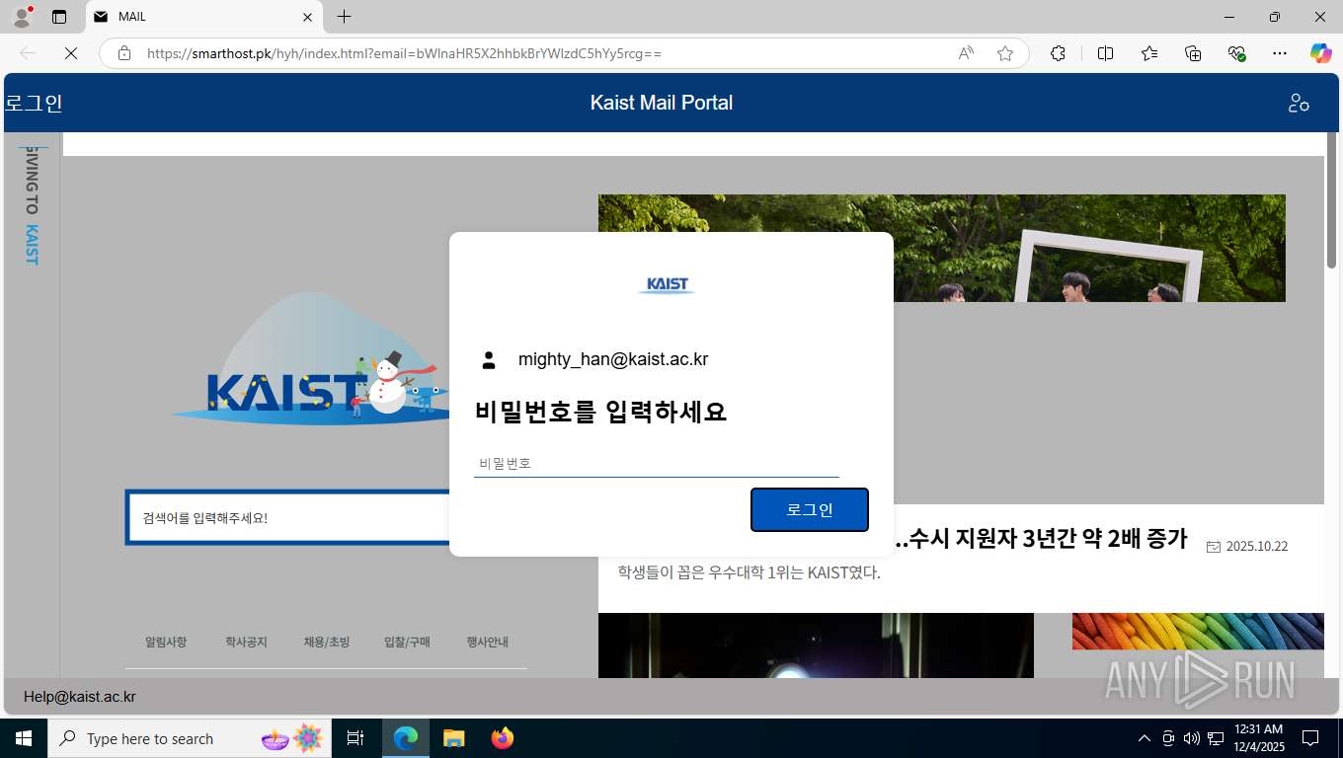Open the 알림사항 tab
1343x758 pixels.
(x=166, y=642)
